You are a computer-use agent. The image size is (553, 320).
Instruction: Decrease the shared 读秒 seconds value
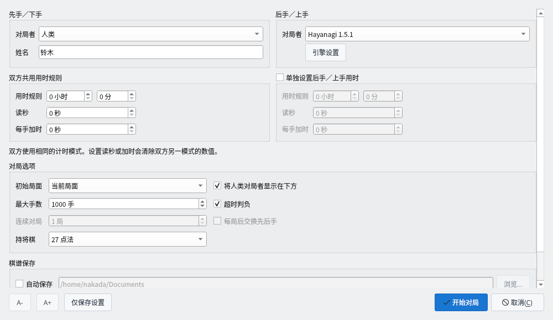[x=132, y=115]
